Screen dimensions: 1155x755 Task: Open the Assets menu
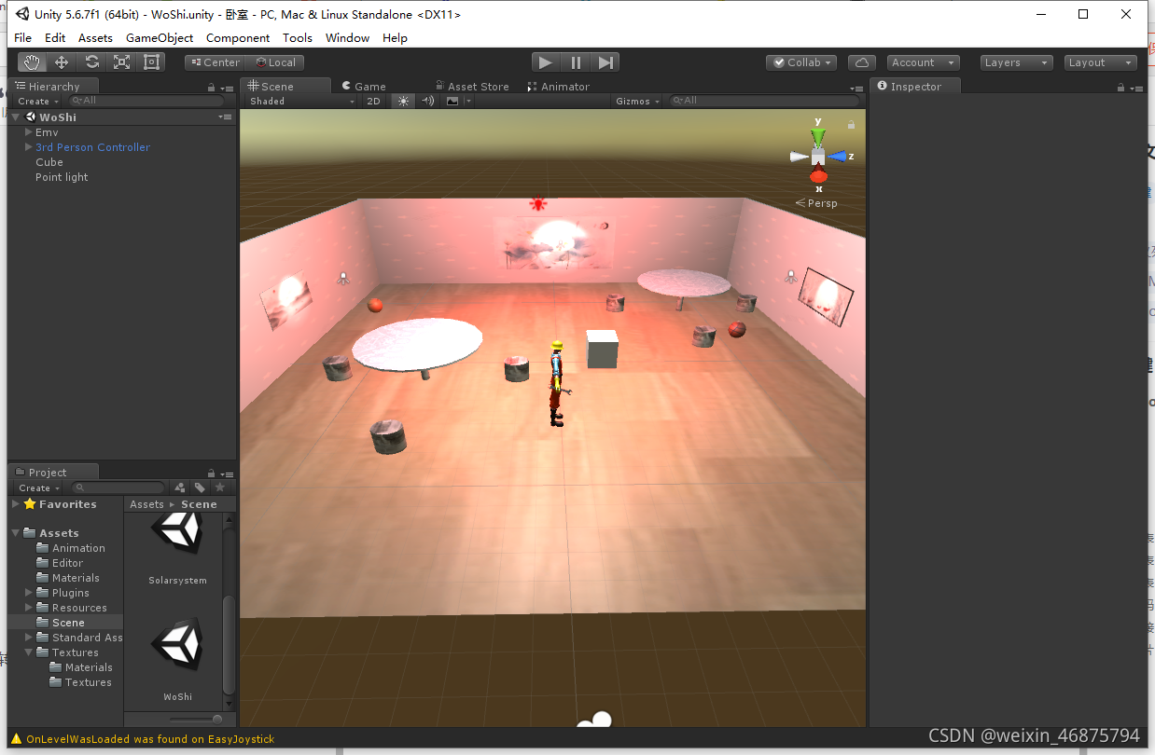pos(95,38)
